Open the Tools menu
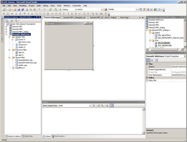Viewport: 187px width, 142px height. tap(59, 5)
